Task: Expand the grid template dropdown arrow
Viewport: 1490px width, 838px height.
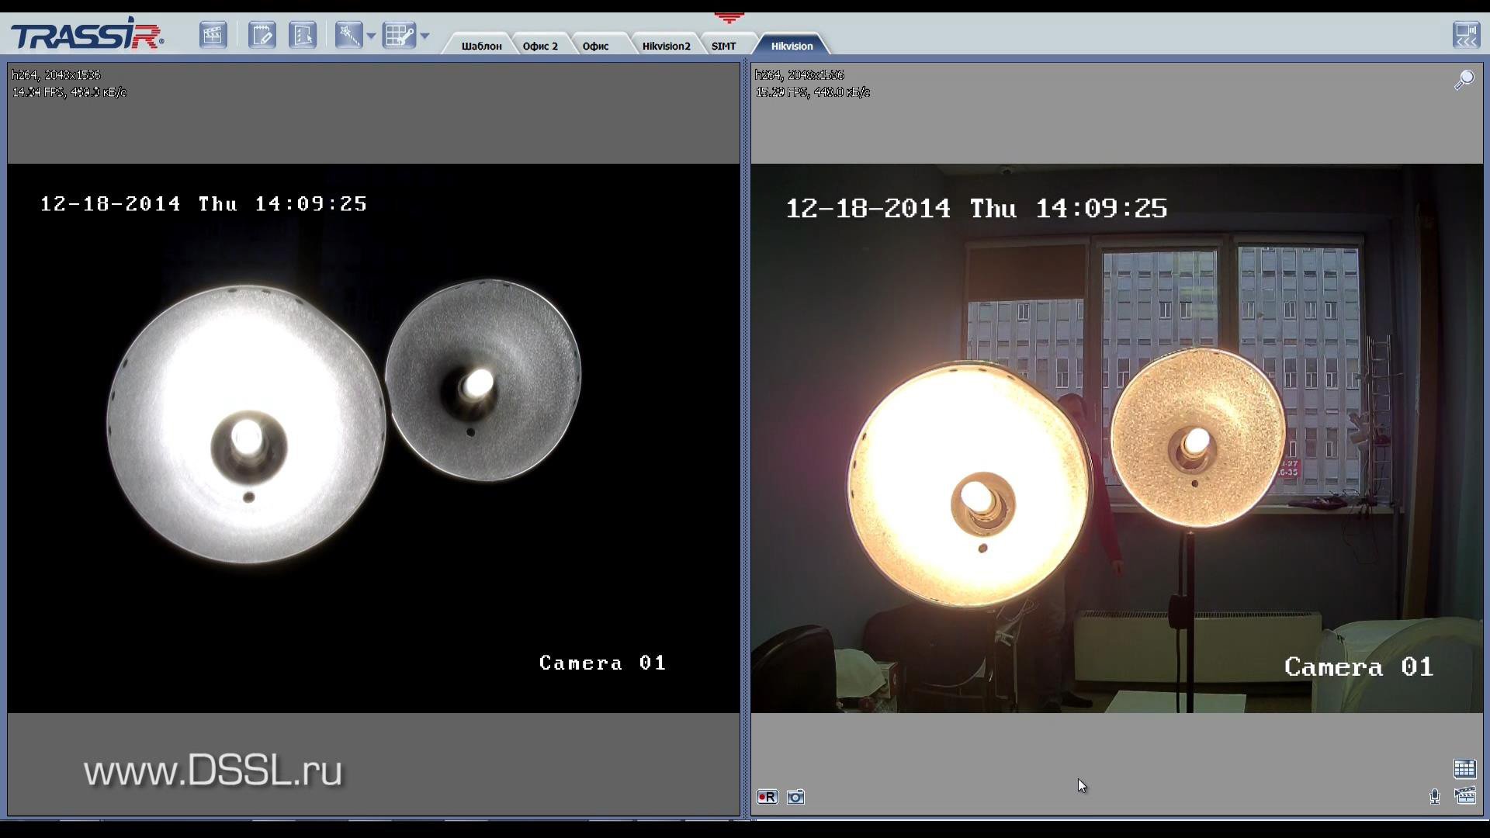Action: [x=424, y=36]
